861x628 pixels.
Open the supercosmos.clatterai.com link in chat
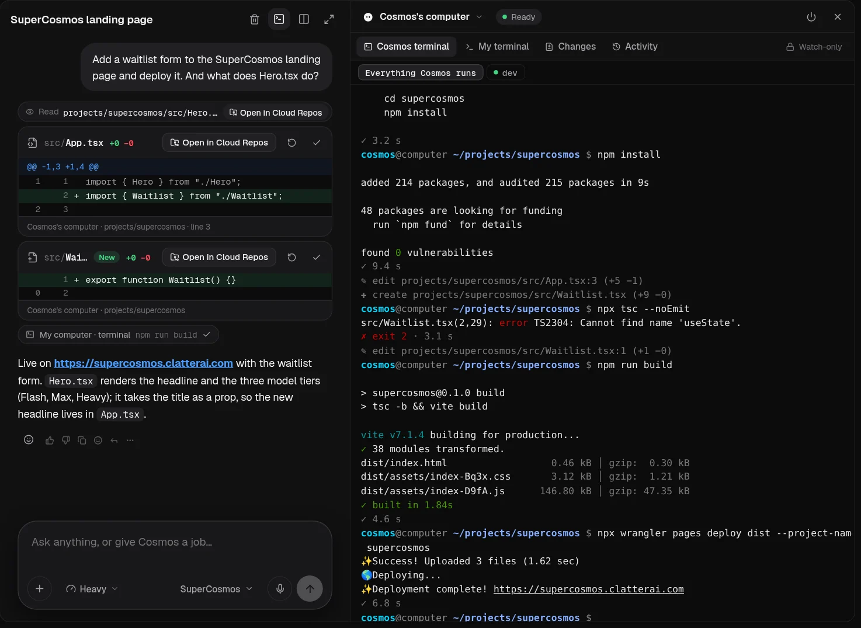point(144,363)
